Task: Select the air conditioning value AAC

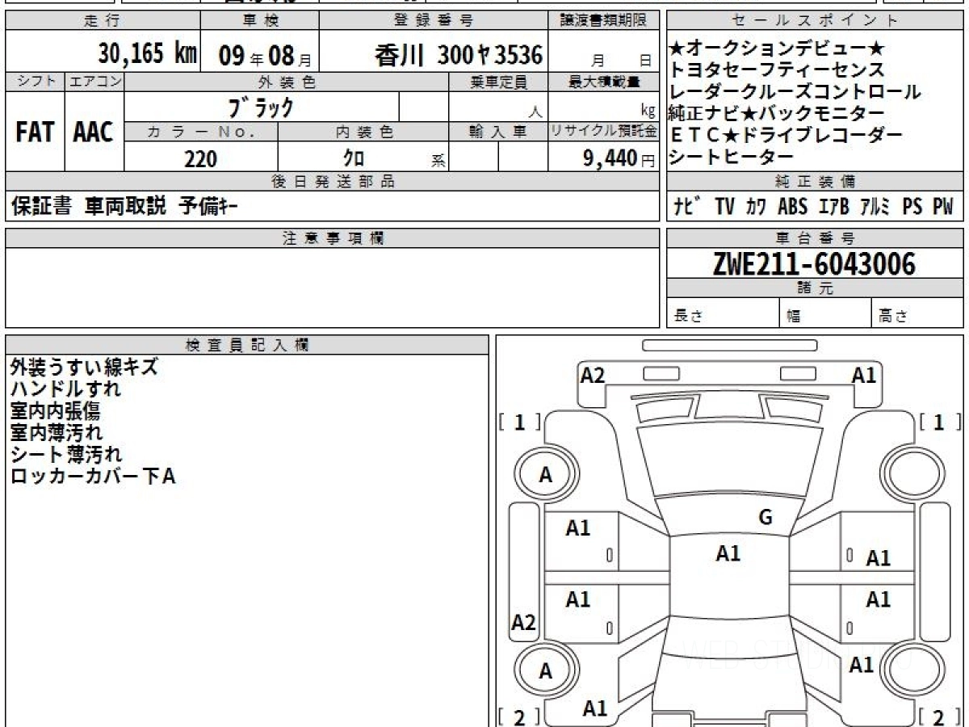Action: 94,132
